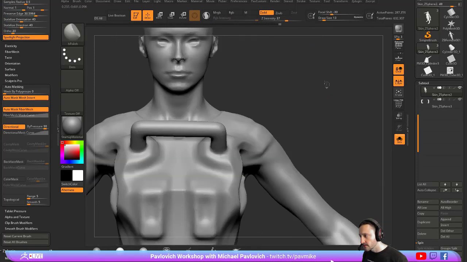The width and height of the screenshot is (467, 262).
Task: Toggle Auto Mask Mesh Insert
Action: click(x=26, y=98)
